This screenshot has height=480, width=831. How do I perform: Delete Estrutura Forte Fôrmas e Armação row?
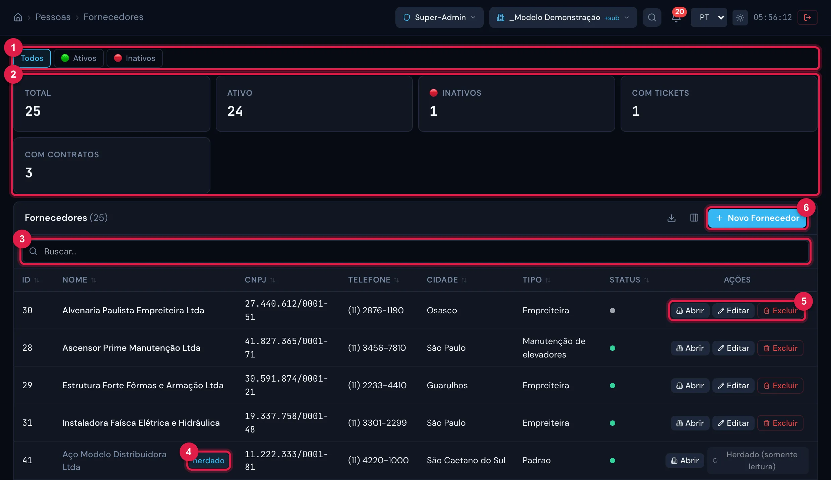780,386
